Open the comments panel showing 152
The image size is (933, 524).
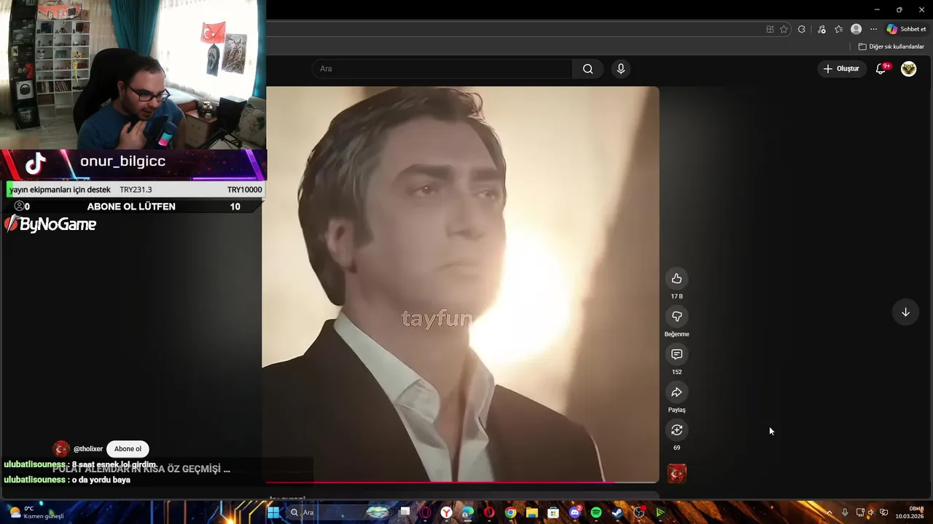click(x=676, y=354)
